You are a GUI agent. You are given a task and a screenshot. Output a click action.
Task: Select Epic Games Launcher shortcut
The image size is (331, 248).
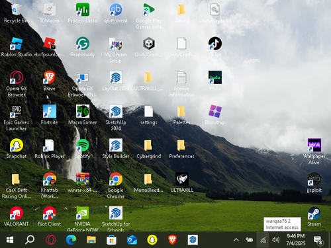tap(16, 112)
